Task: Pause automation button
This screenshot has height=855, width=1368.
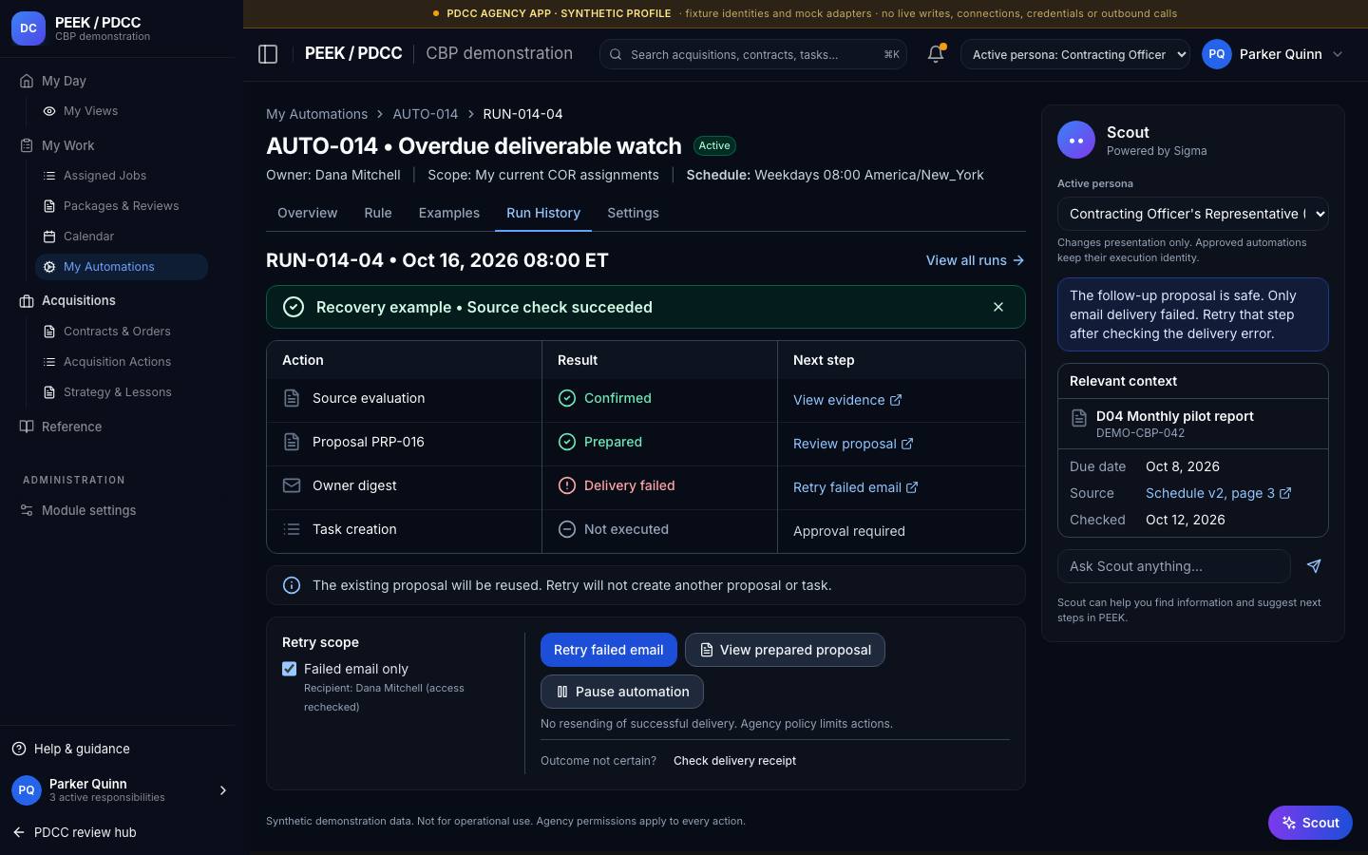Action: [622, 692]
